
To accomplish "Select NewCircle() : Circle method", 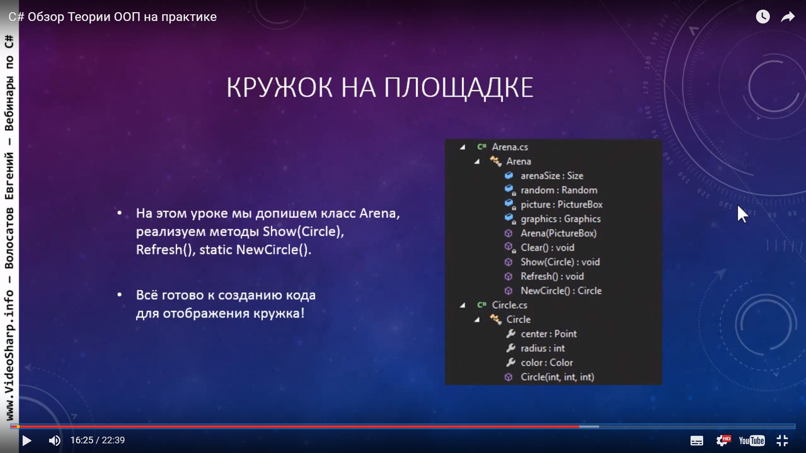I will pos(561,291).
